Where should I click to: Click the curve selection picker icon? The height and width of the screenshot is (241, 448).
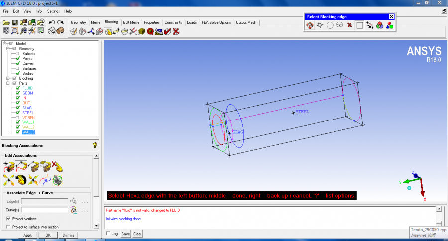(74, 210)
